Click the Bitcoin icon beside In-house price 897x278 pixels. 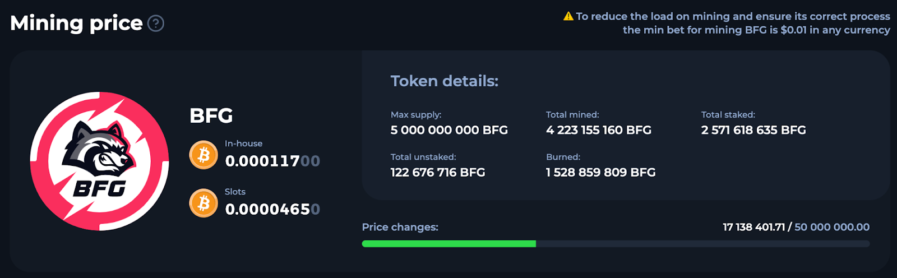pyautogui.click(x=204, y=155)
